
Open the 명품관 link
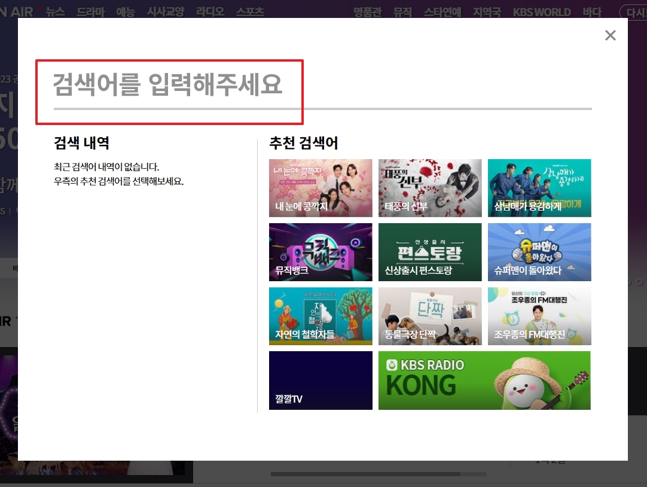[368, 12]
